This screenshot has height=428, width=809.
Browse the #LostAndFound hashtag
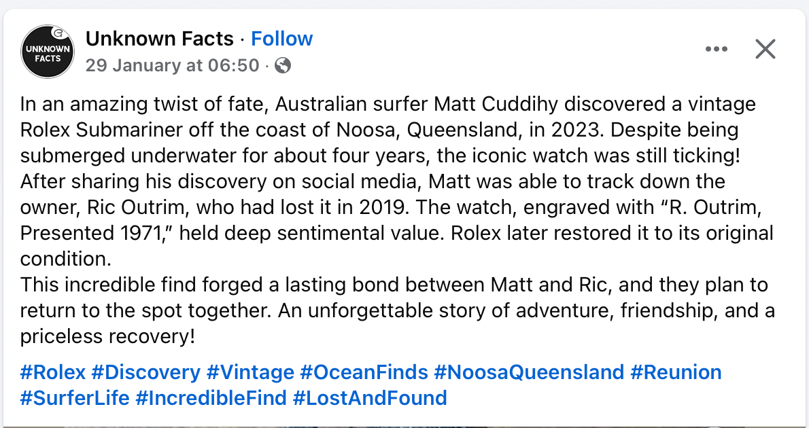[370, 397]
